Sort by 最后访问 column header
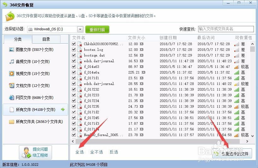Viewport: 258px width, 168px height. pyautogui.click(x=206, y=38)
